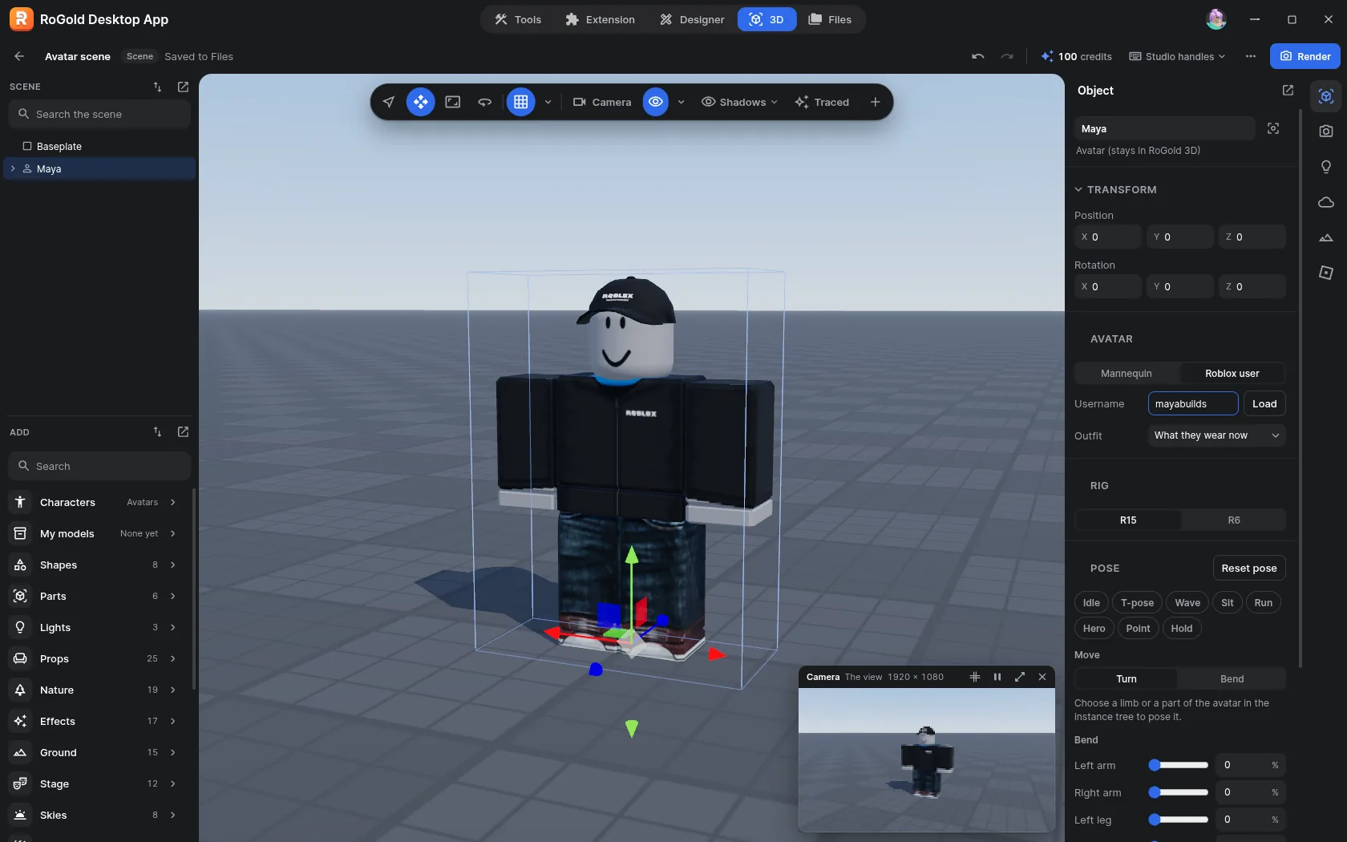Click the Add panel Search field
Screen dimensions: 1347x842
[x=99, y=466]
